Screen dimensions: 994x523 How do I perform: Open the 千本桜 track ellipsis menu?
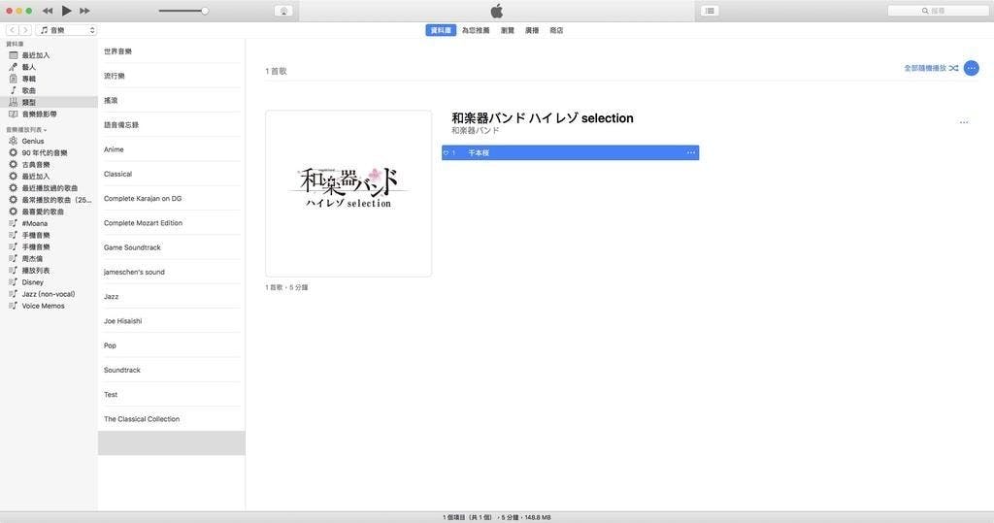[691, 152]
